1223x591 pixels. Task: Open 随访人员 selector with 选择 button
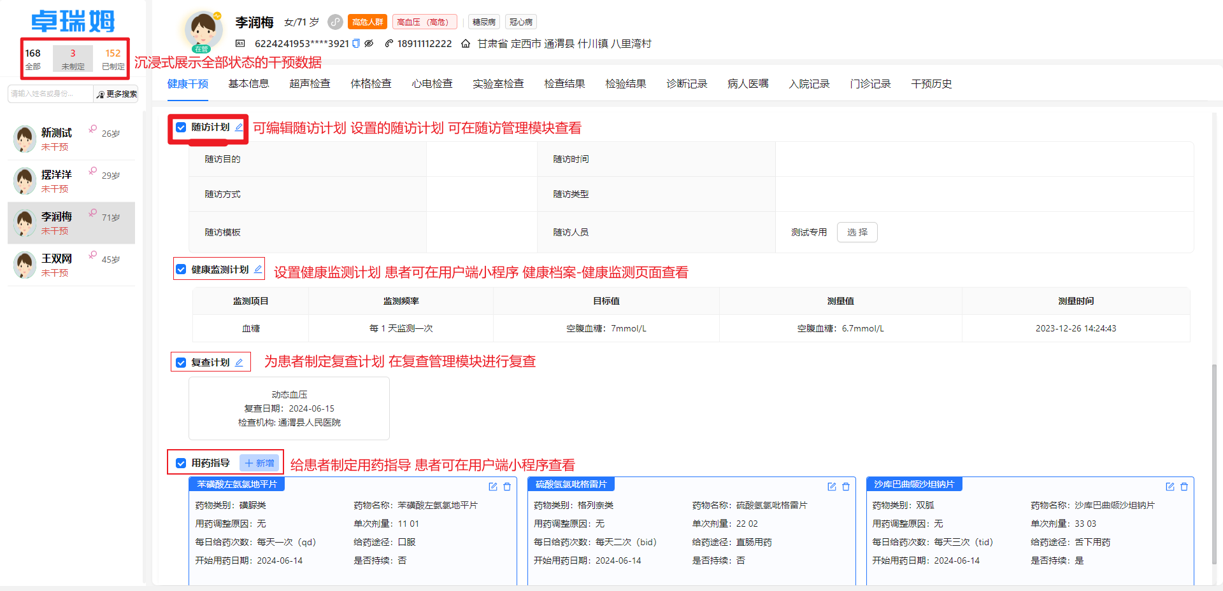click(857, 232)
